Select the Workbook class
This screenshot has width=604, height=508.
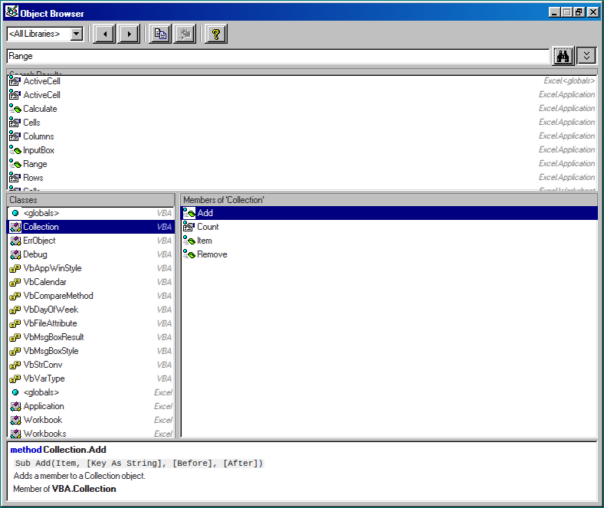90,420
